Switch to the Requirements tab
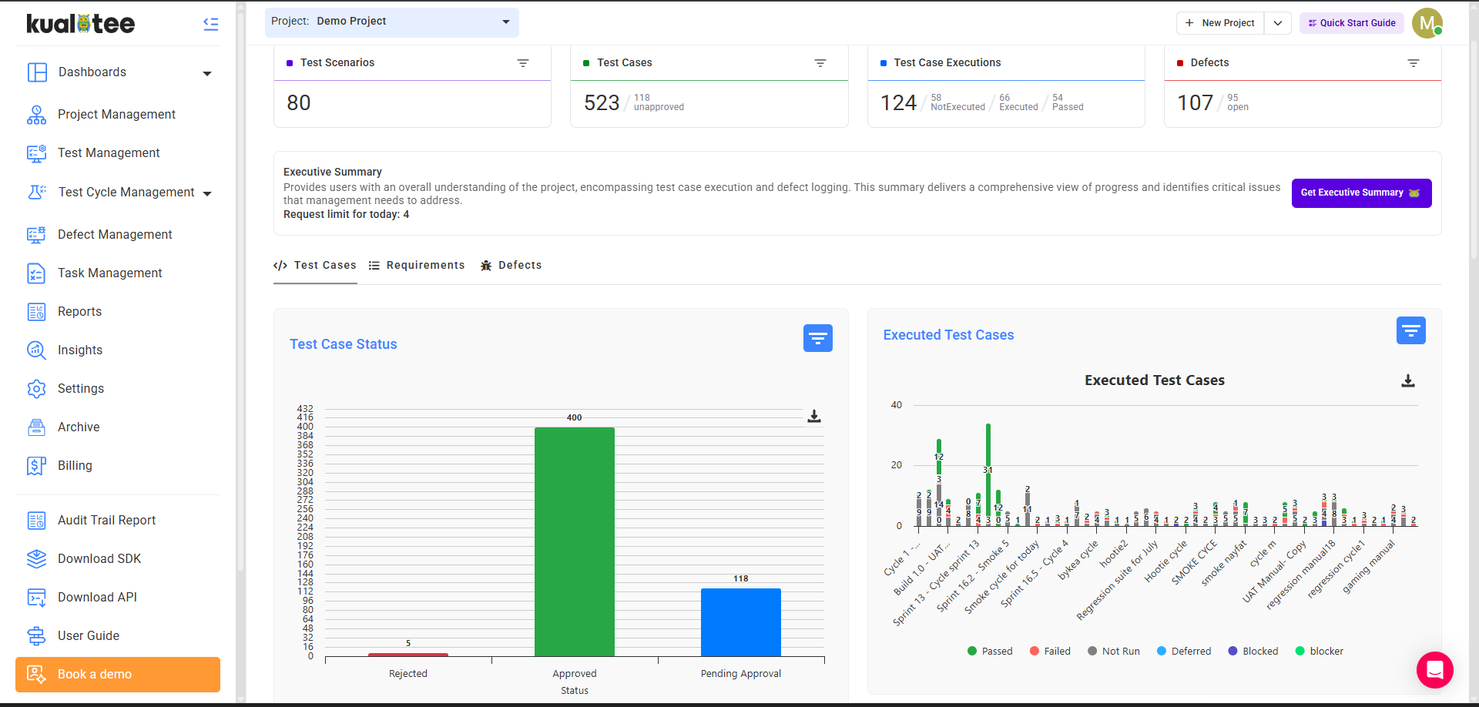1479x707 pixels. 425,265
